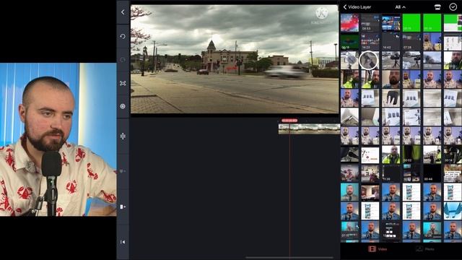Capture frame with the bracket icon
Screen dimensions: 462x260
click(123, 84)
